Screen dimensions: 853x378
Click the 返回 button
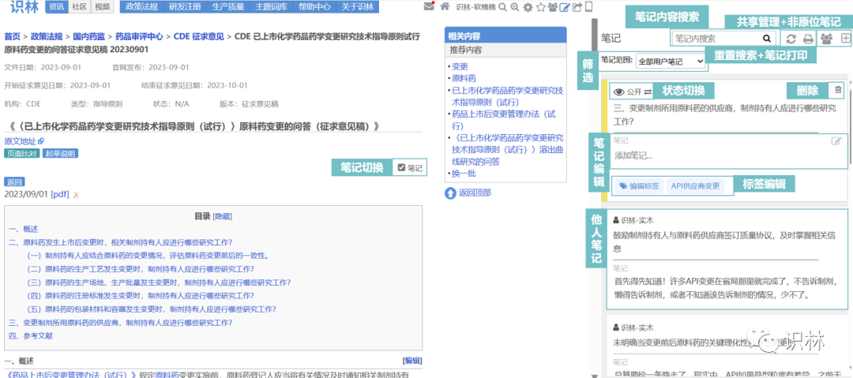point(14,182)
